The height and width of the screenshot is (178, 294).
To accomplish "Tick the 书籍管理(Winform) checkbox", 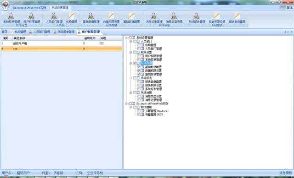I will [139, 111].
